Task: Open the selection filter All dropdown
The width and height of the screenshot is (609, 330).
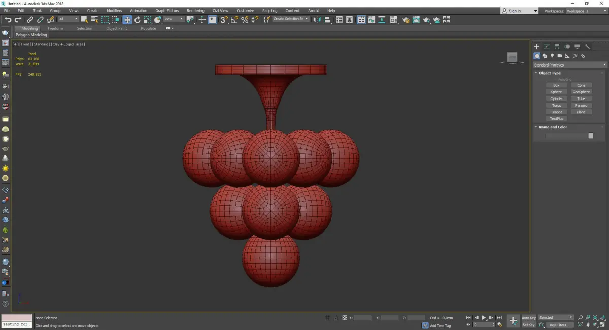Action: 69,19
